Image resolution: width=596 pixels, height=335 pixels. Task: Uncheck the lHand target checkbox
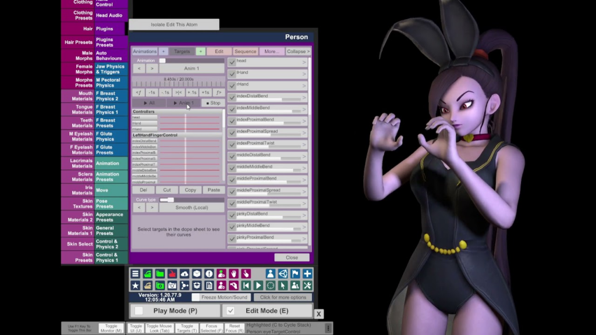[x=232, y=74]
